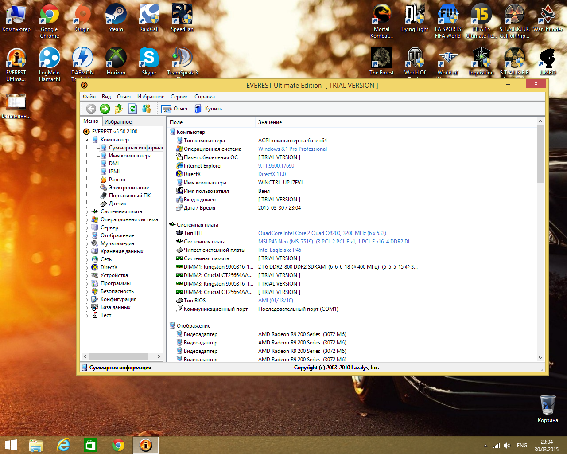The image size is (567, 454).
Task: Open File Explorer from taskbar
Action: click(x=35, y=445)
